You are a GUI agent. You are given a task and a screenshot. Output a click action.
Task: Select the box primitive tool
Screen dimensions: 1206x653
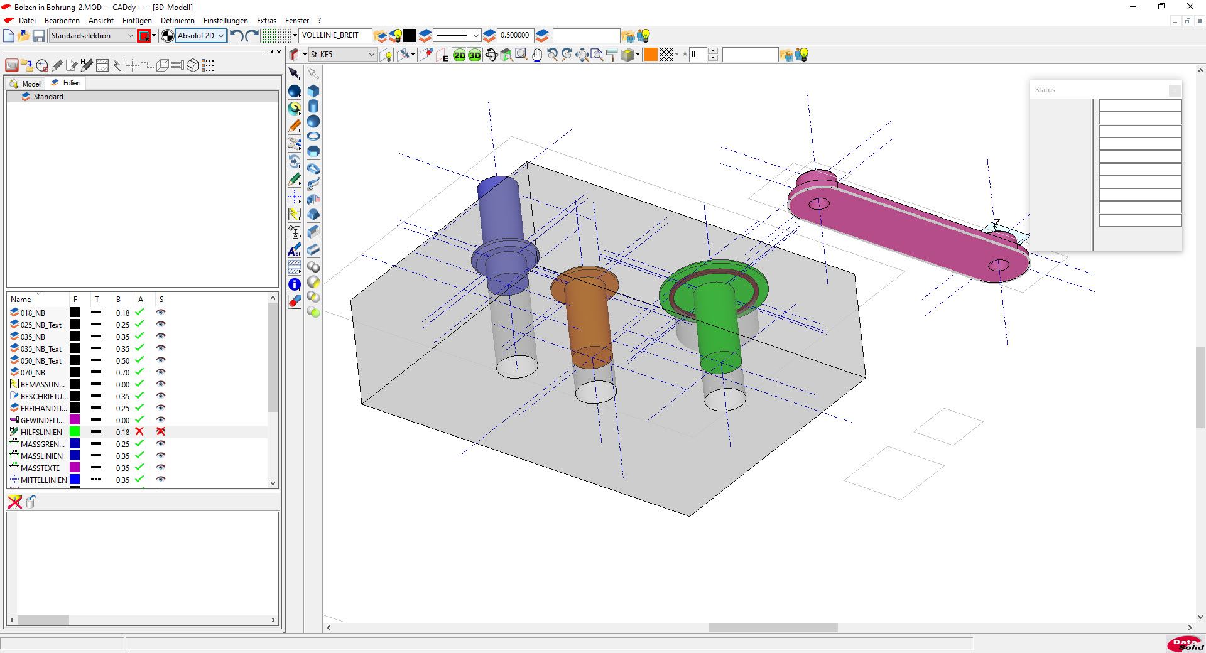click(313, 91)
